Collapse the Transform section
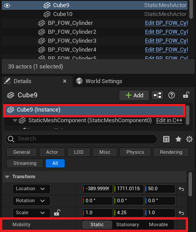Screen dimensions: 196x232 (x=7, y=177)
